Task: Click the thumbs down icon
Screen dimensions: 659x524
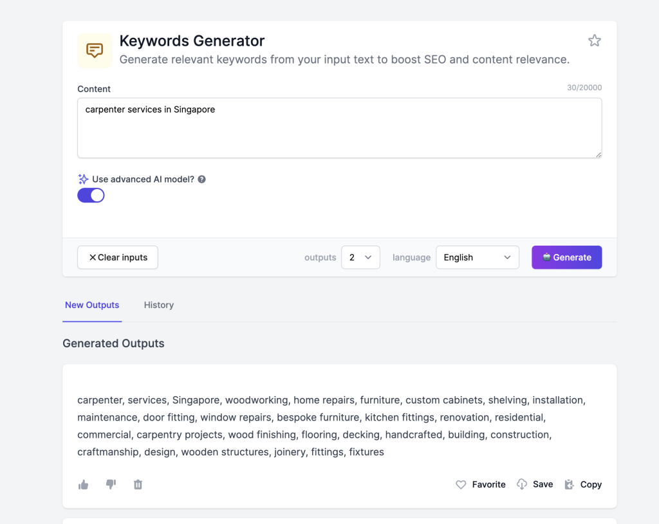Action: point(111,485)
